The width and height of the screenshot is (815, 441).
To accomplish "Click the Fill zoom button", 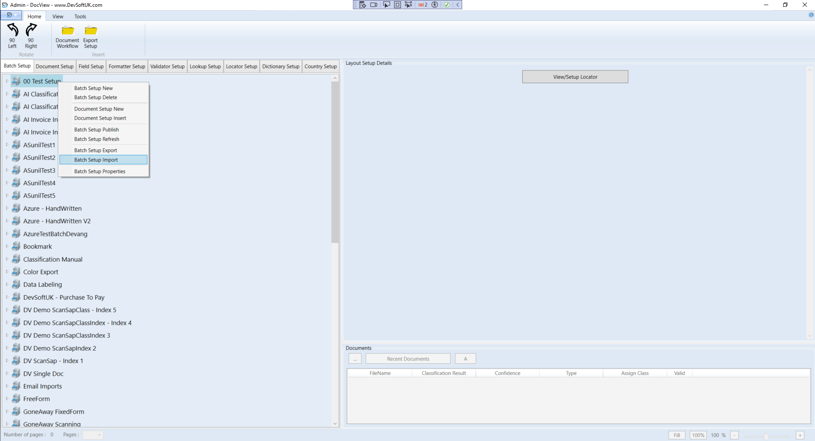I will pyautogui.click(x=677, y=435).
